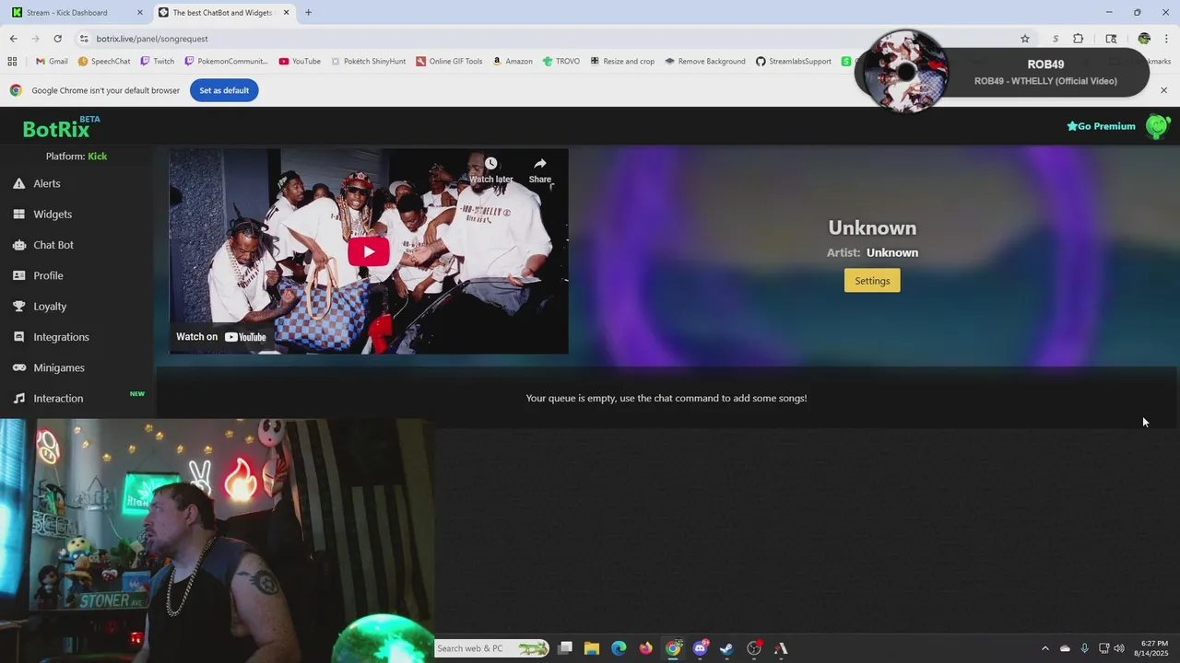Viewport: 1180px width, 663px height.
Task: Launch Microsoft Edge from the taskbar
Action: (619, 648)
